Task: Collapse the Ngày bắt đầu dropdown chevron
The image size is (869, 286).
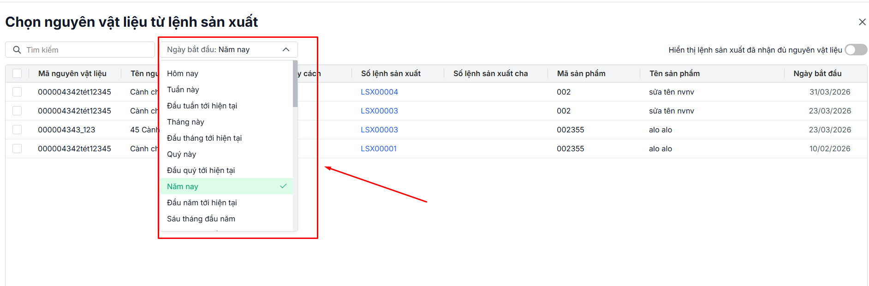Action: [286, 50]
